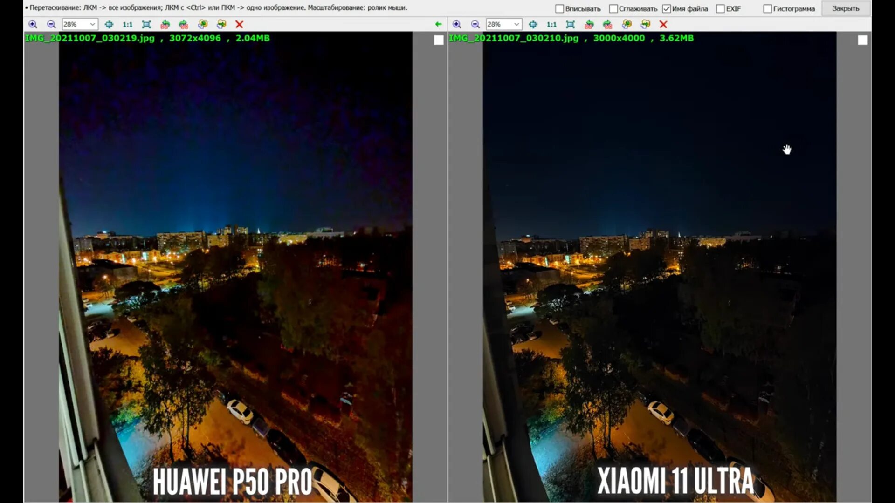Enable the 'Вписывать' fit mode checkbox

tap(559, 8)
